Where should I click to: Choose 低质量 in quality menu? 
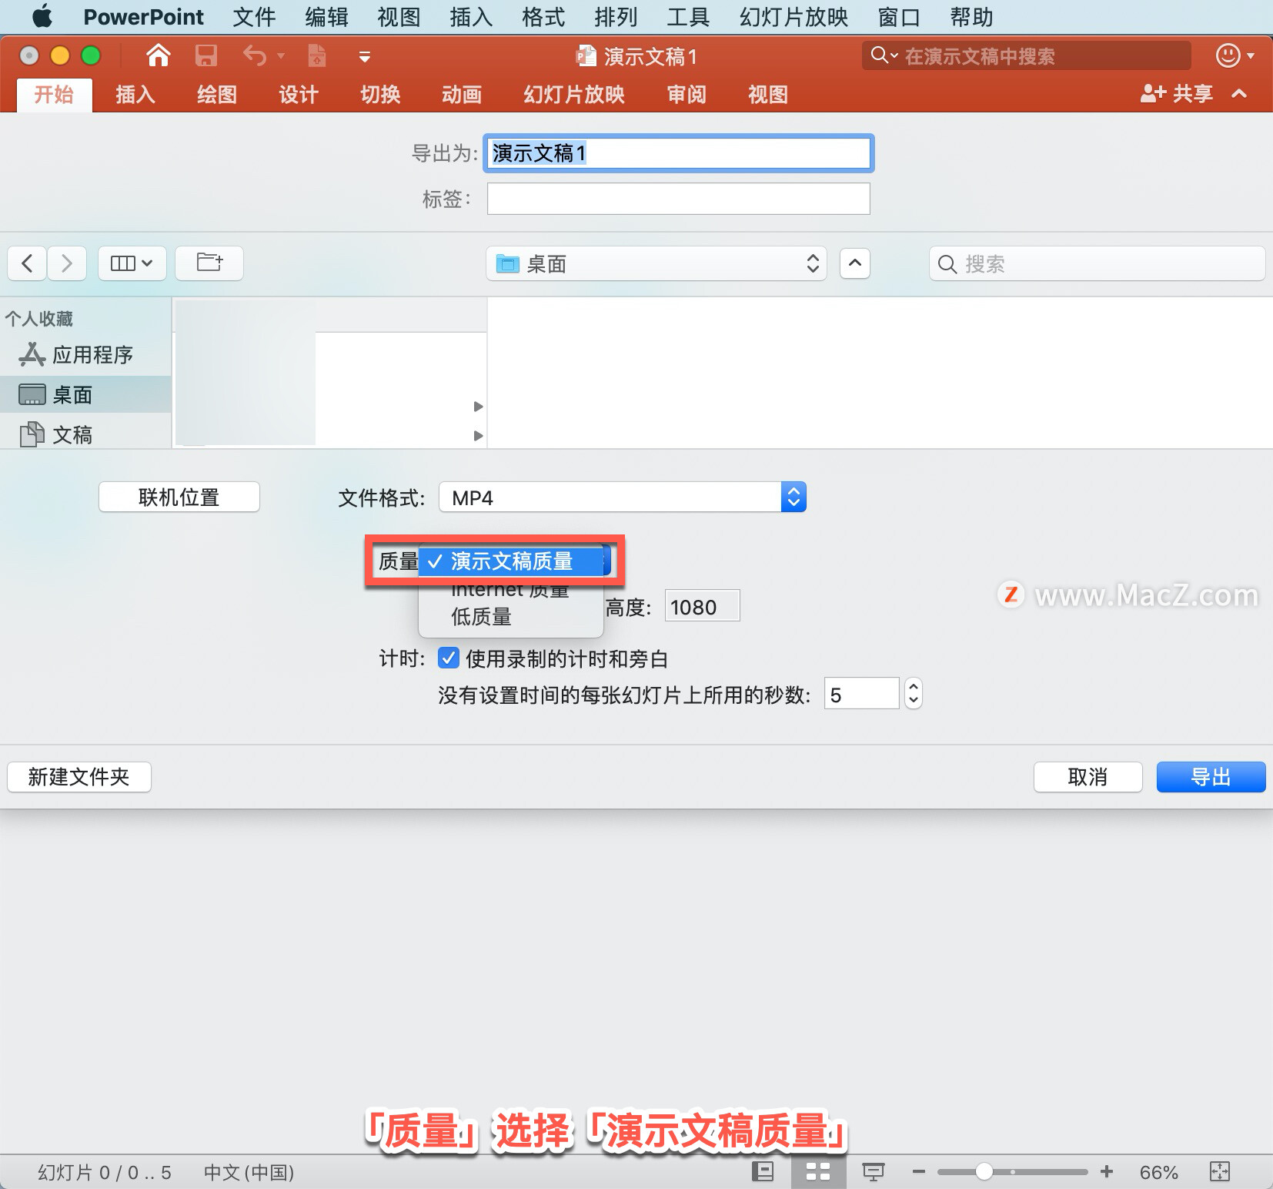(x=511, y=617)
